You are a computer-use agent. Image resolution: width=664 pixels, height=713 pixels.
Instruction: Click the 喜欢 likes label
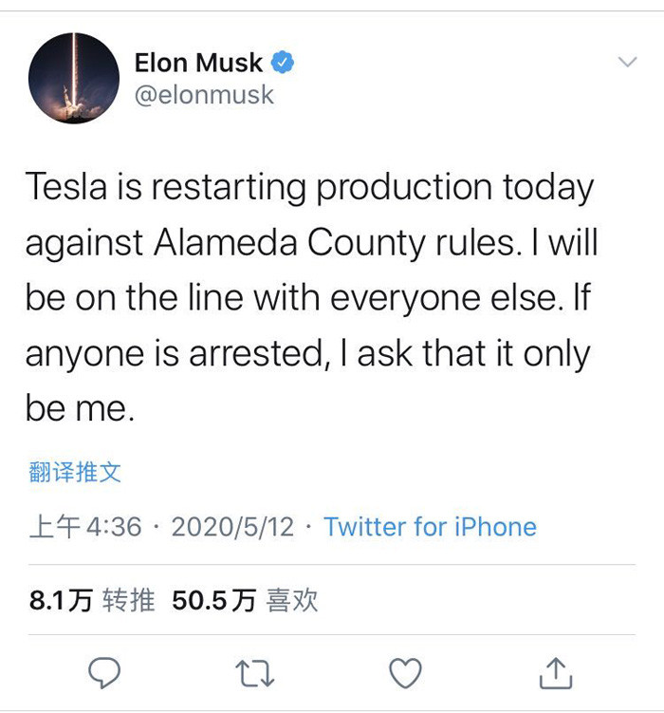coord(292,600)
